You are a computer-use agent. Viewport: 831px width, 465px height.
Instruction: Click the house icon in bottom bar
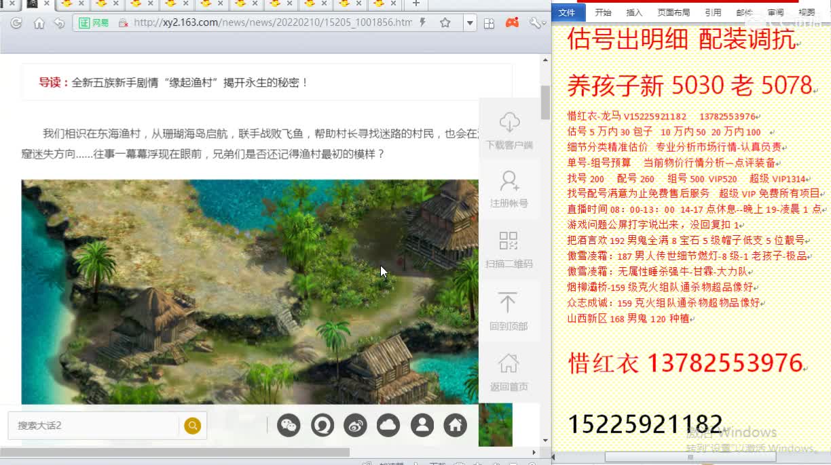[x=456, y=425]
